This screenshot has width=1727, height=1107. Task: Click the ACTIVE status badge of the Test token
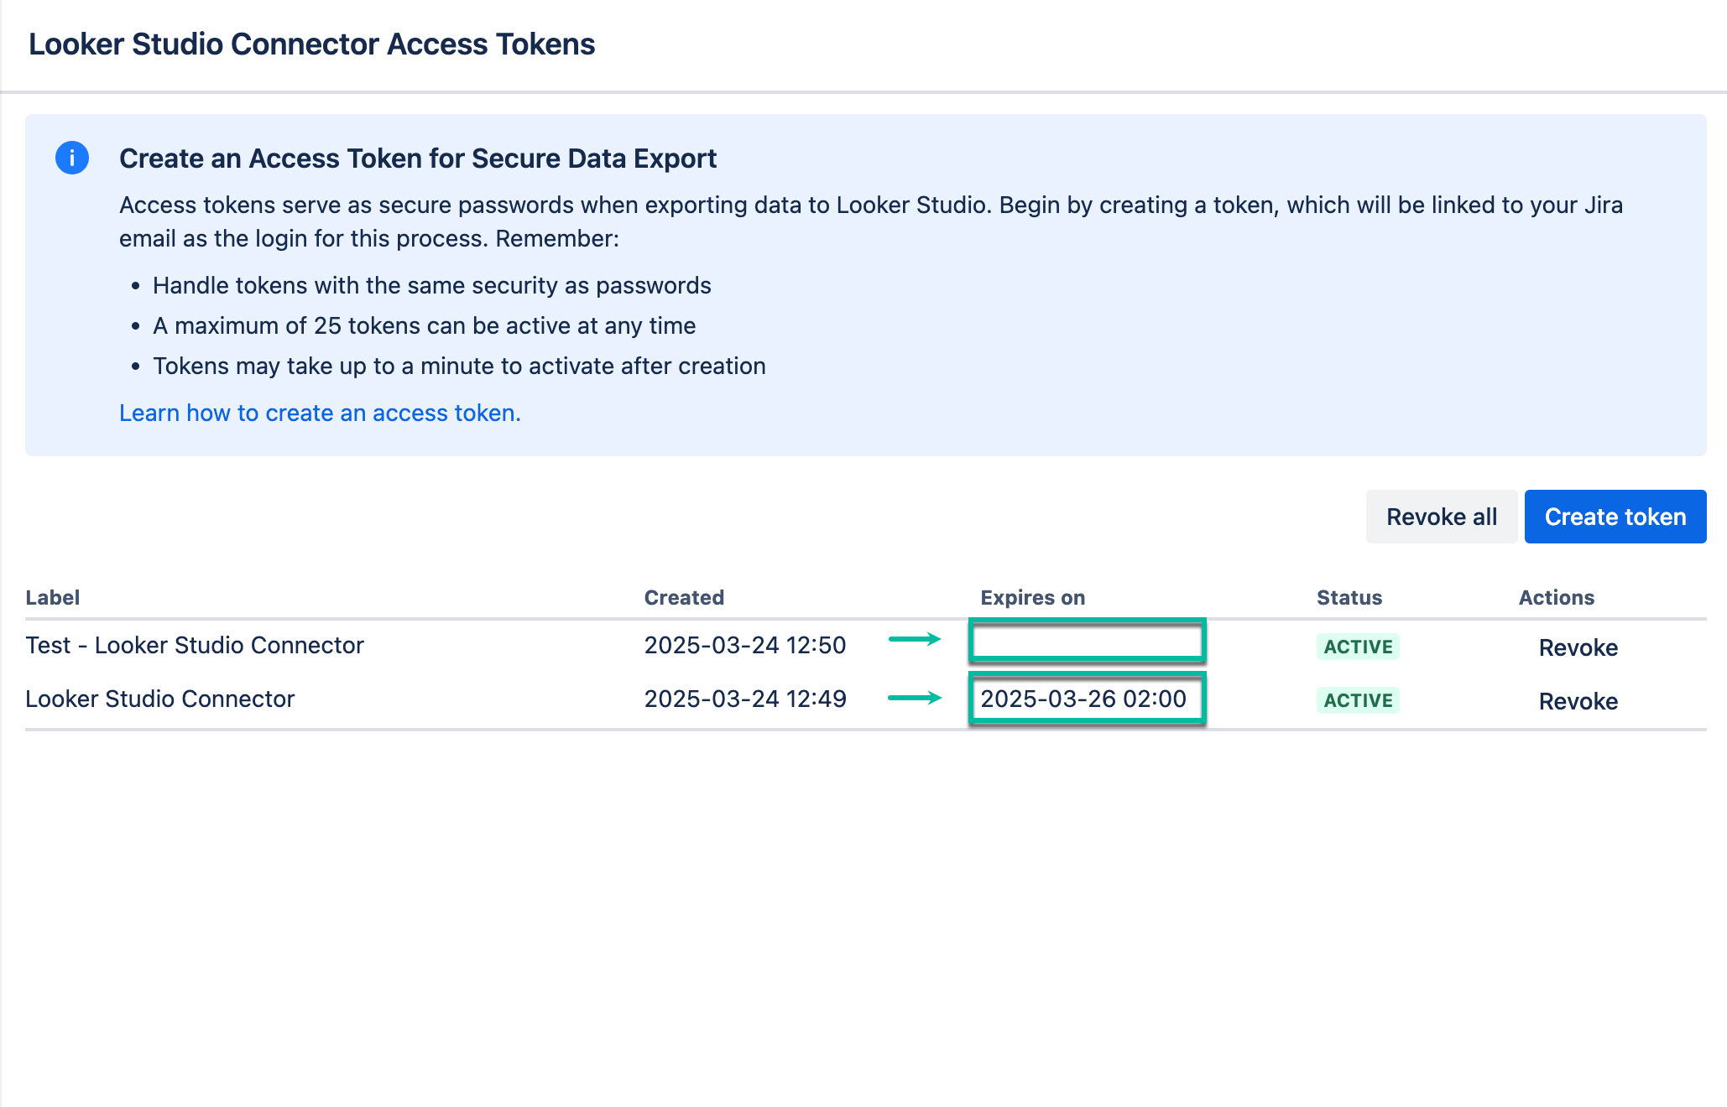1358,646
